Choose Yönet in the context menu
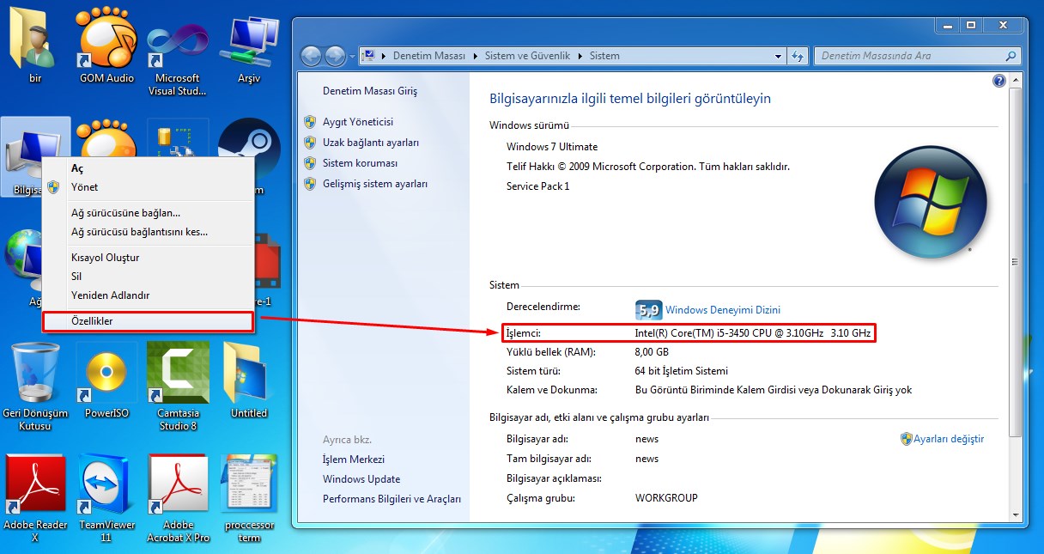Image resolution: width=1044 pixels, height=554 pixels. coord(84,187)
